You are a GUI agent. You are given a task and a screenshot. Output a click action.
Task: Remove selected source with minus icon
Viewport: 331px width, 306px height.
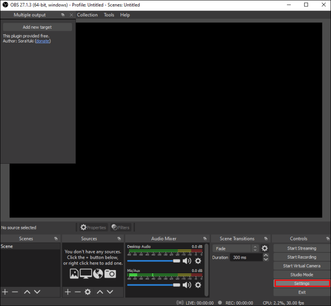click(78, 292)
